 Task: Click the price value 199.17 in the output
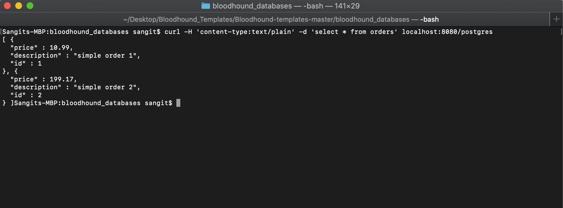pyautogui.click(x=62, y=79)
